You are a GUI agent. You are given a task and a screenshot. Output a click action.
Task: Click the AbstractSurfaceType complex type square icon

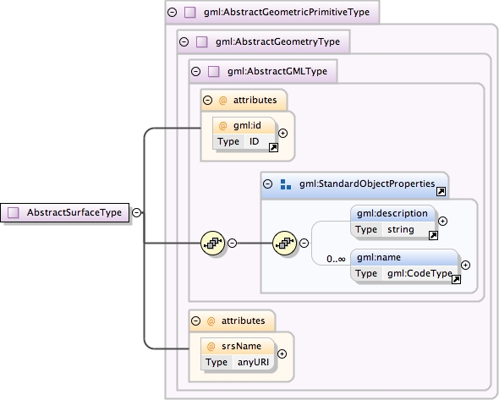pyautogui.click(x=14, y=212)
